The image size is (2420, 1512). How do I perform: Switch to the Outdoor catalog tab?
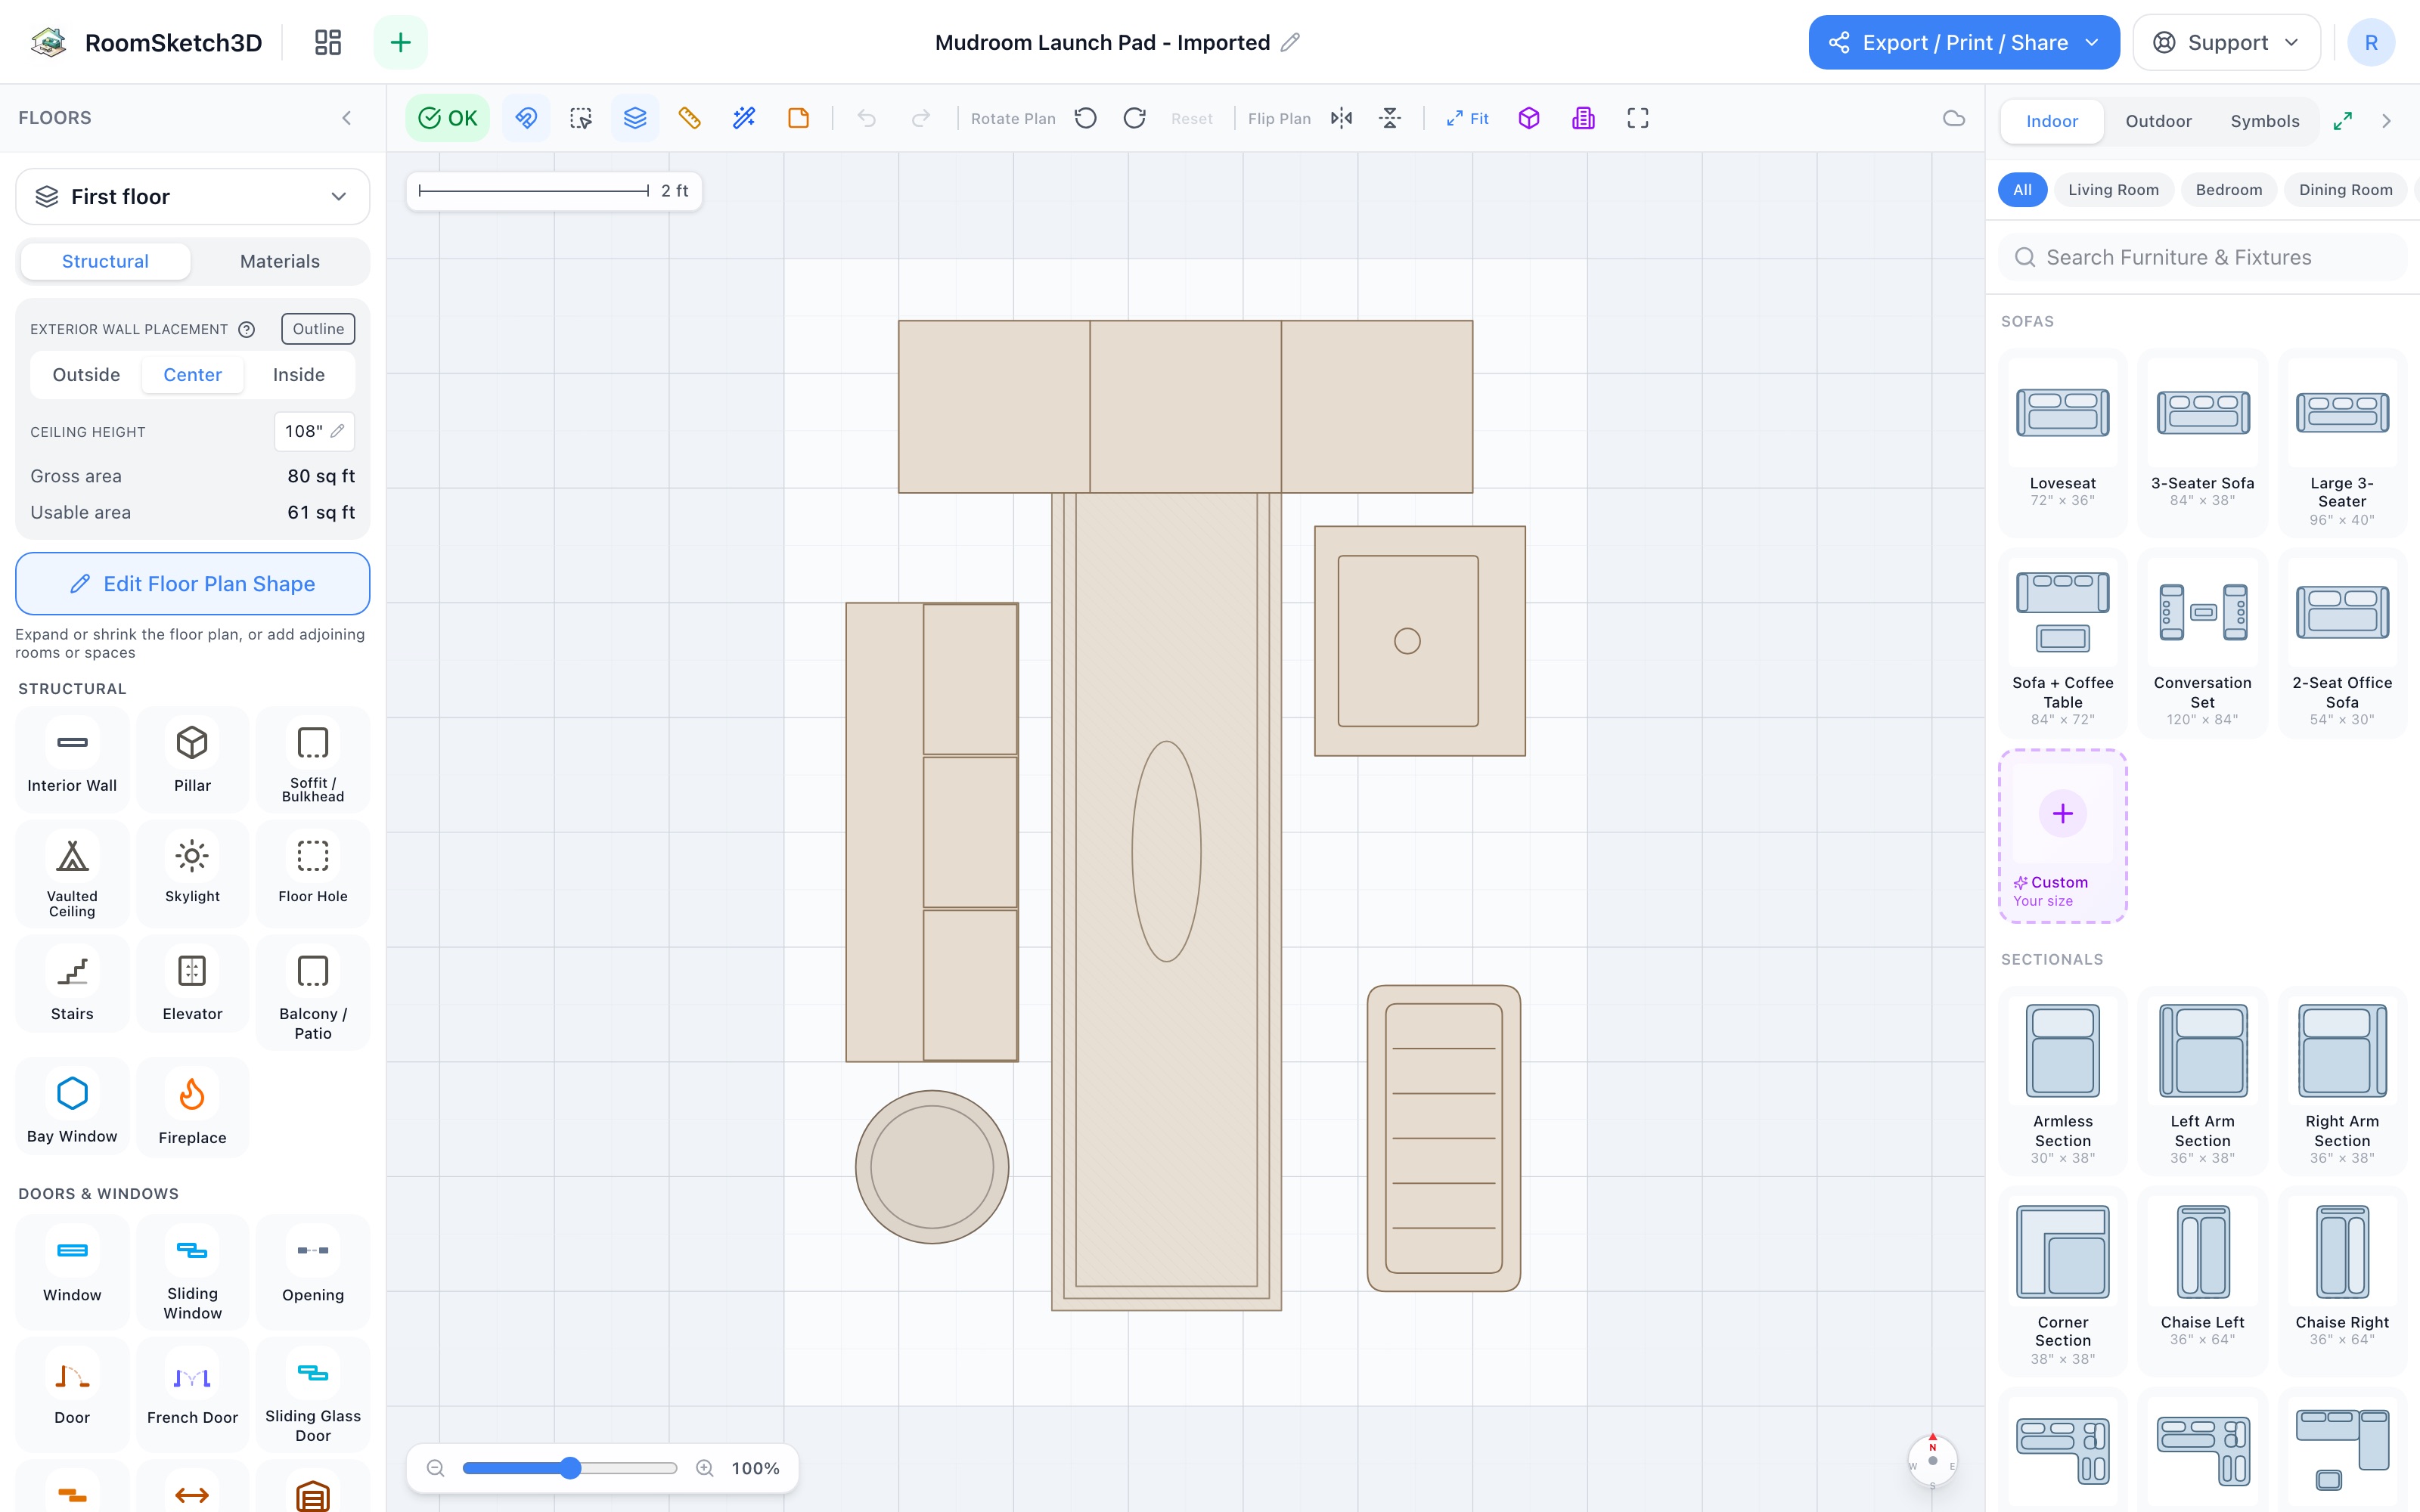pyautogui.click(x=2158, y=121)
